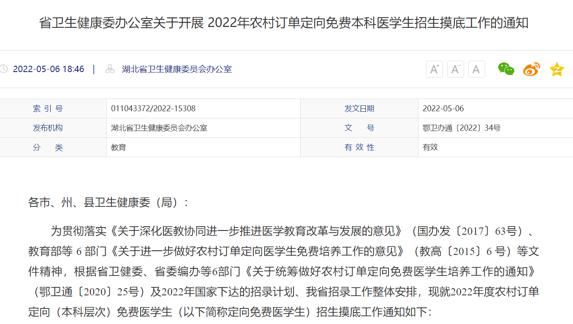Click the 文号 label cell
This screenshot has height=324, width=573.
359,128
